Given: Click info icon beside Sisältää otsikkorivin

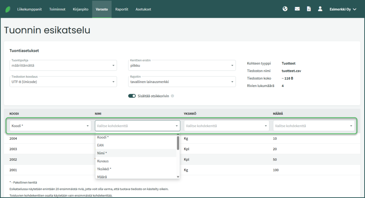Looking at the screenshot, I should pyautogui.click(x=172, y=96).
